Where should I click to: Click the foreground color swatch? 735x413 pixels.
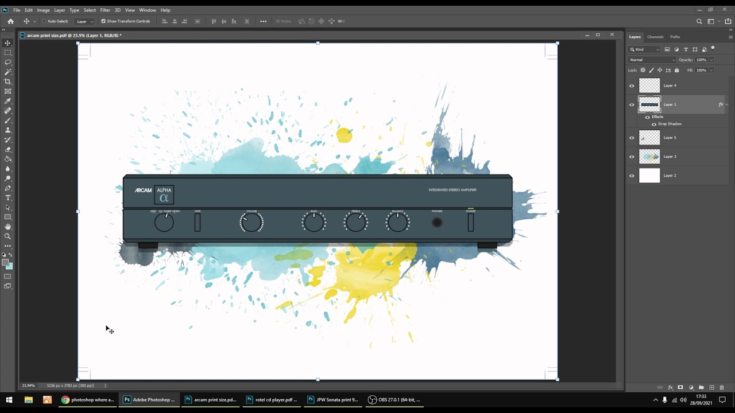(x=5, y=263)
